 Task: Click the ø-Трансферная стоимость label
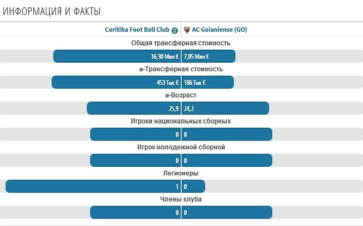(x=181, y=69)
